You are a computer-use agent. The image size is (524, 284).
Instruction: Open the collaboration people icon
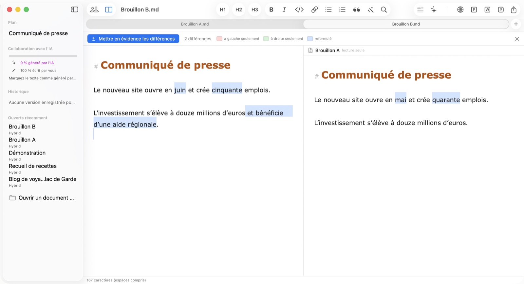pos(94,10)
